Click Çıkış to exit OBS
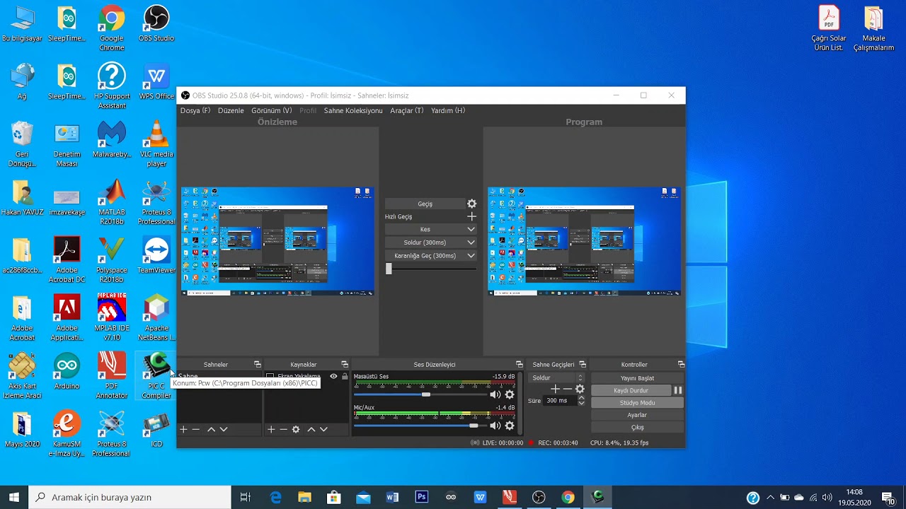Image resolution: width=906 pixels, height=509 pixels. pyautogui.click(x=637, y=427)
